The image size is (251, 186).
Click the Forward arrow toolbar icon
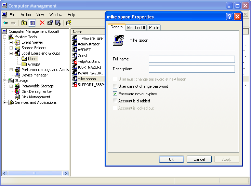[13, 23]
